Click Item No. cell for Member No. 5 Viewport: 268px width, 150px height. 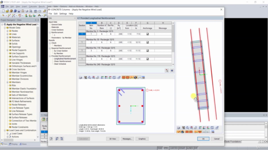point(91,34)
